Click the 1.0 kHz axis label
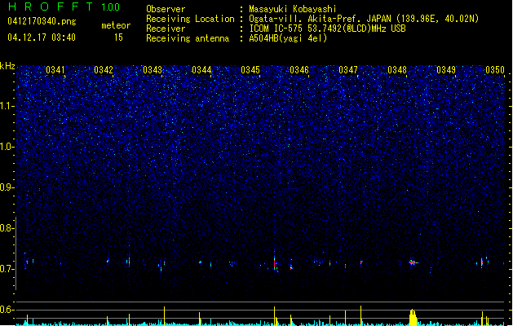This screenshot has width=513, height=326. [x=7, y=147]
